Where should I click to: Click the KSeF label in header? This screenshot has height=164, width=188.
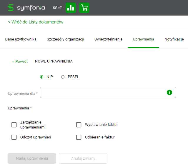(x=57, y=8)
